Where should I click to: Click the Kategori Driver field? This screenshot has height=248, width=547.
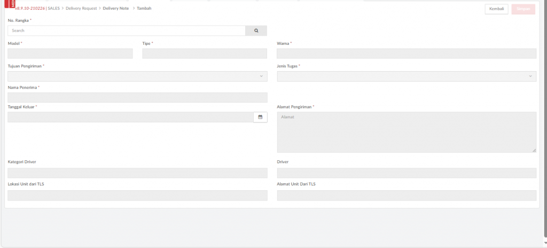137,173
